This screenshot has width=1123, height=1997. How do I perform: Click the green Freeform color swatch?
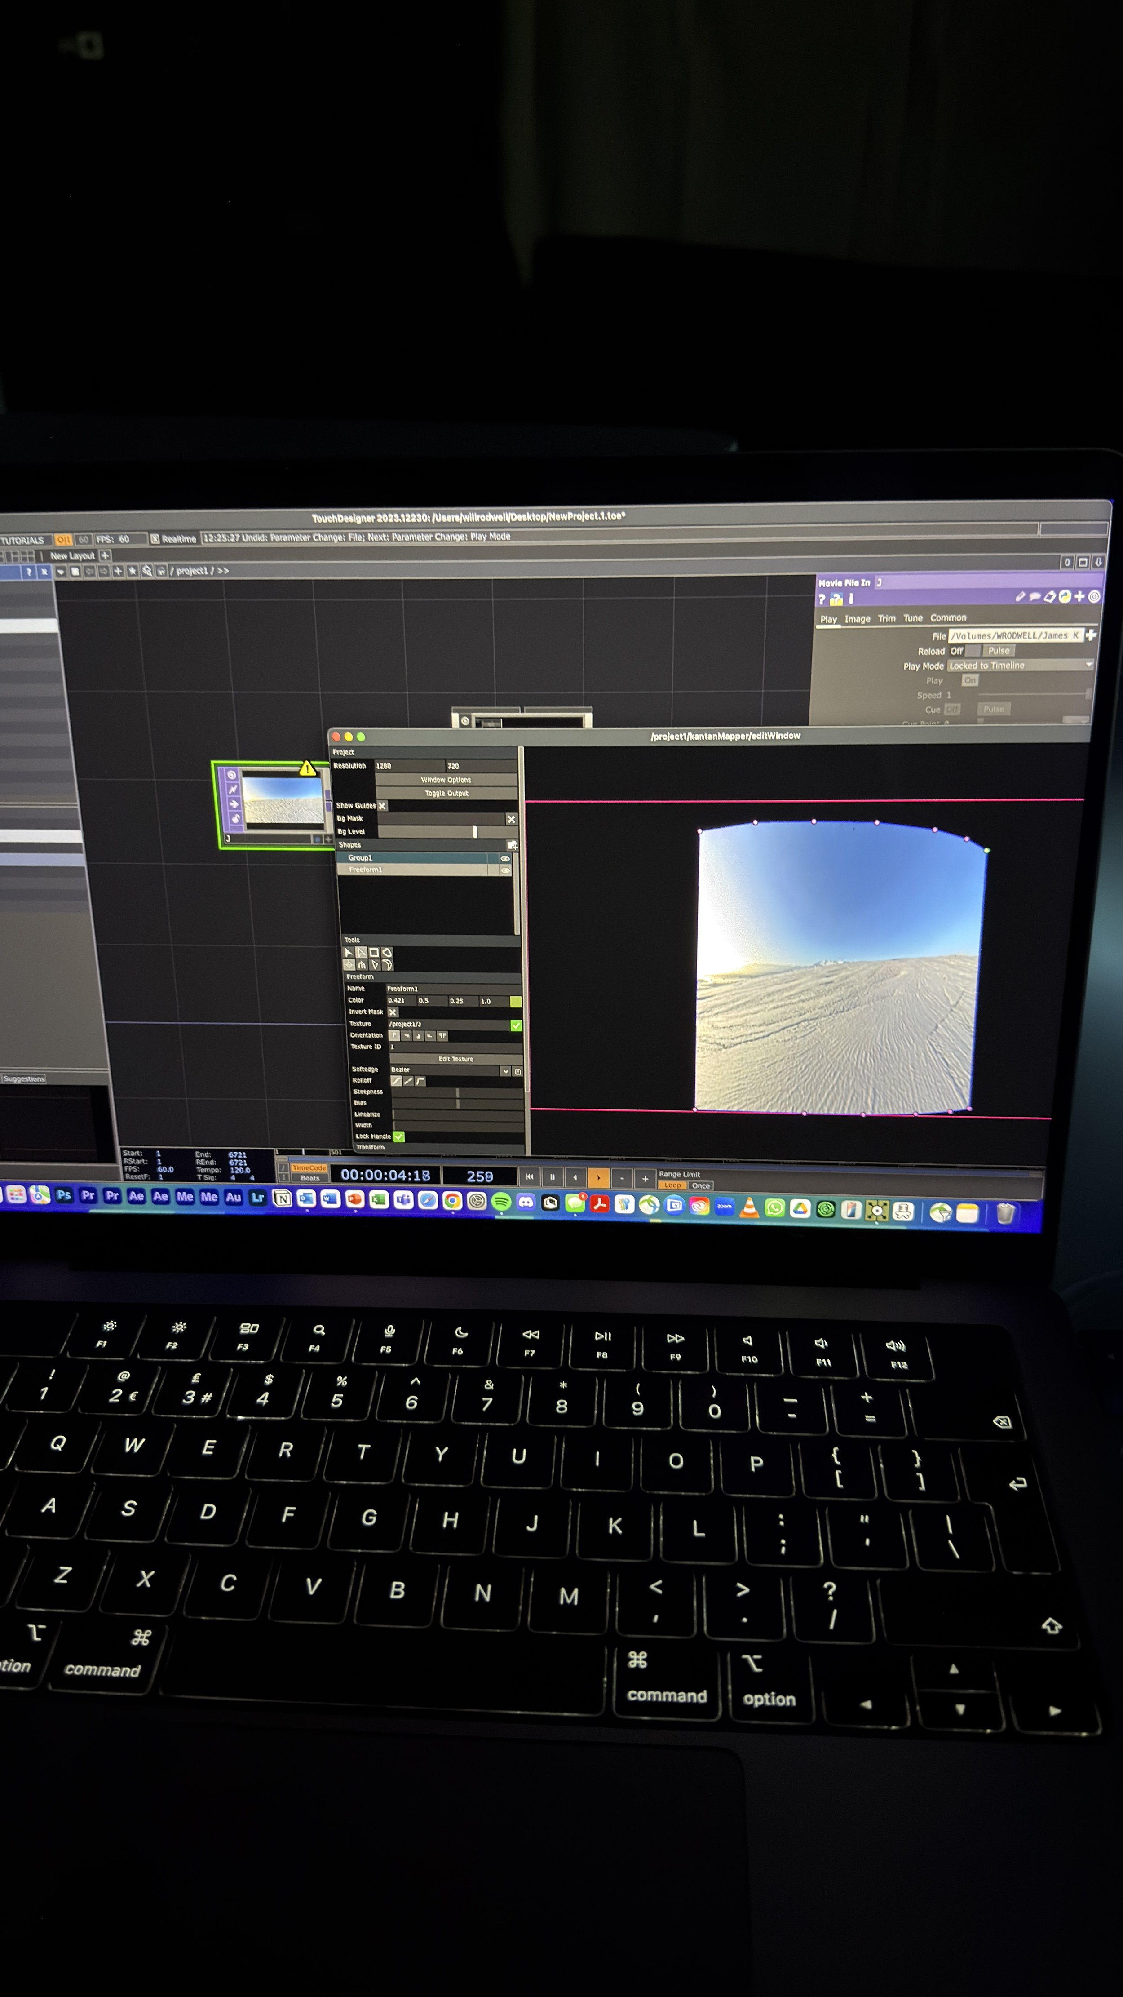(515, 1001)
